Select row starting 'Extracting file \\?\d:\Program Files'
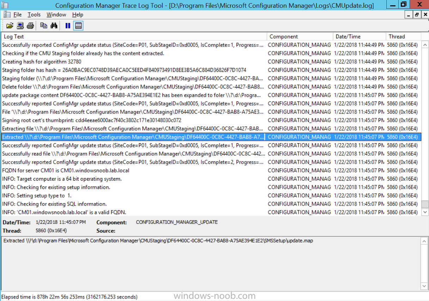This screenshot has width=429, height=301. point(211,128)
